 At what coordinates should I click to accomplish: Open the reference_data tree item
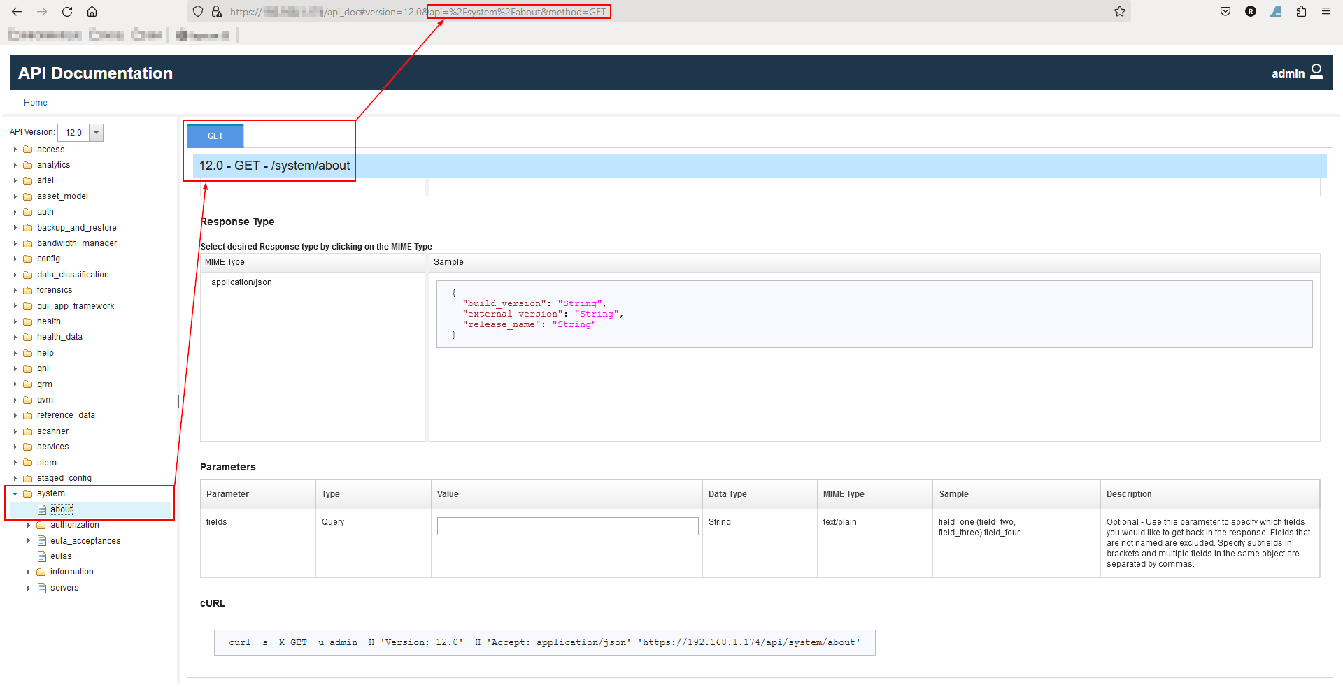66,415
